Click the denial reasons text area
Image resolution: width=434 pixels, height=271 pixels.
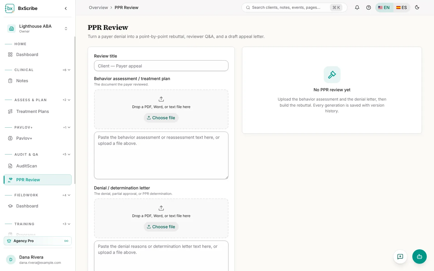click(161, 256)
